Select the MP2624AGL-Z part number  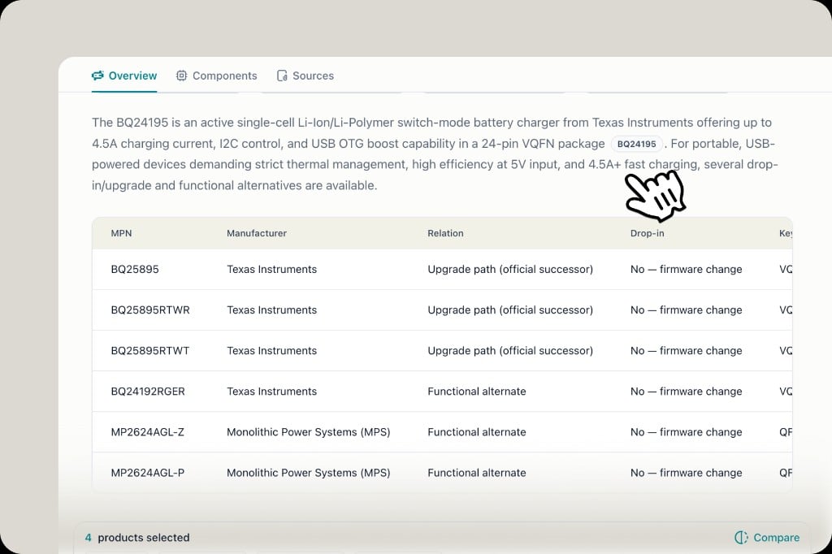click(x=148, y=432)
